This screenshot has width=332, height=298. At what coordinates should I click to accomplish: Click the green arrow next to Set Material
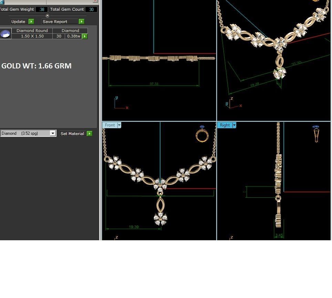click(x=89, y=134)
